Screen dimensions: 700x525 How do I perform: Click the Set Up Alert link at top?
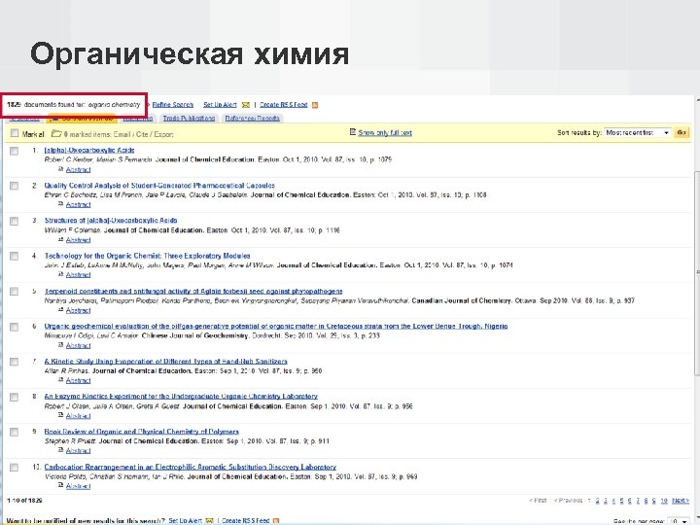click(x=220, y=104)
